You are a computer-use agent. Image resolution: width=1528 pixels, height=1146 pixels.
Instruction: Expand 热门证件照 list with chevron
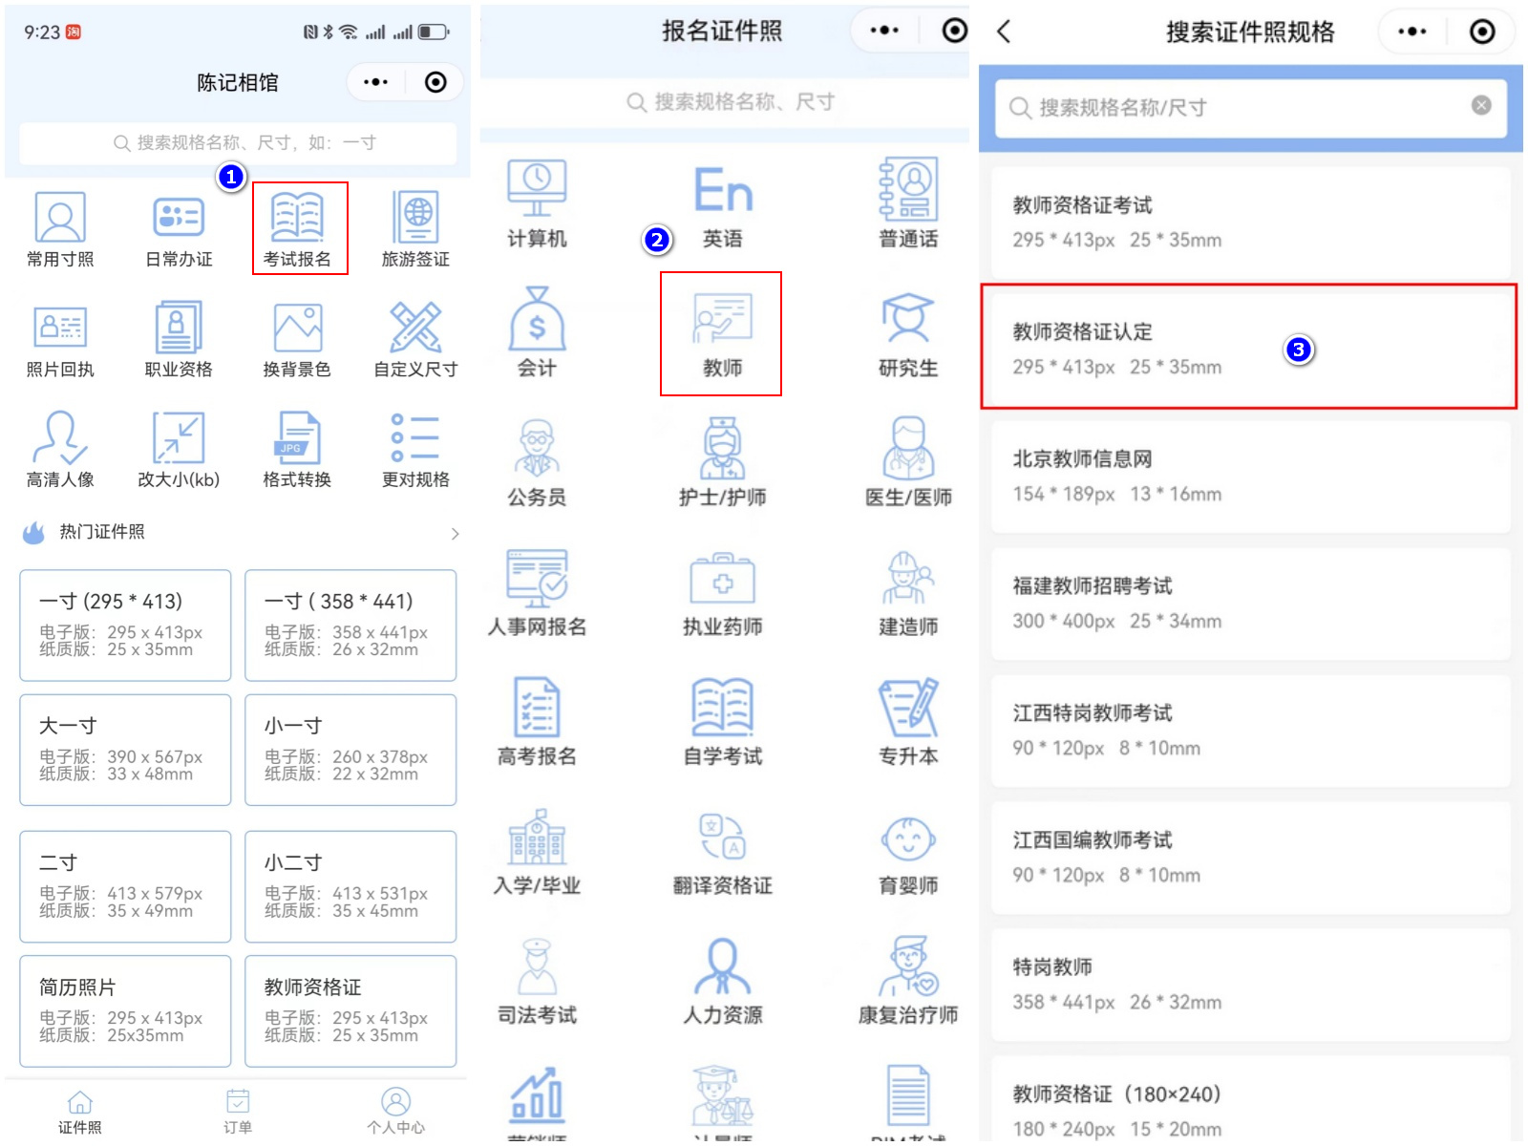(x=455, y=533)
